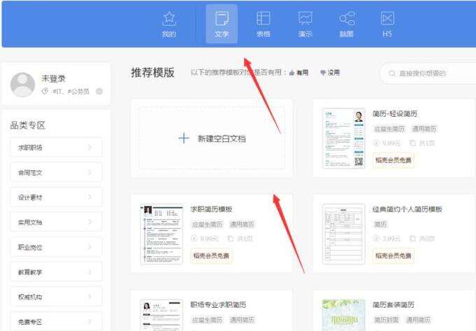Open the 简历-轻设简历 template thumbnail
476x331 pixels.
[344, 139]
